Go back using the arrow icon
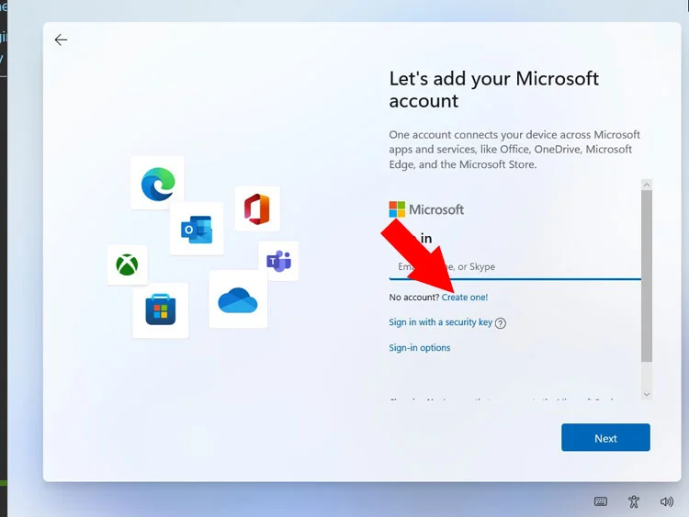 [x=62, y=39]
